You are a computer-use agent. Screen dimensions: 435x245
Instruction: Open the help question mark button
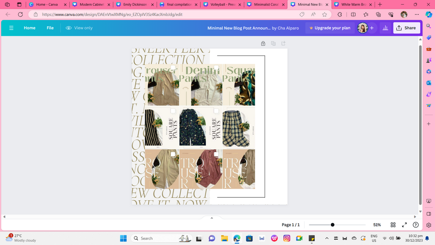pos(416,225)
